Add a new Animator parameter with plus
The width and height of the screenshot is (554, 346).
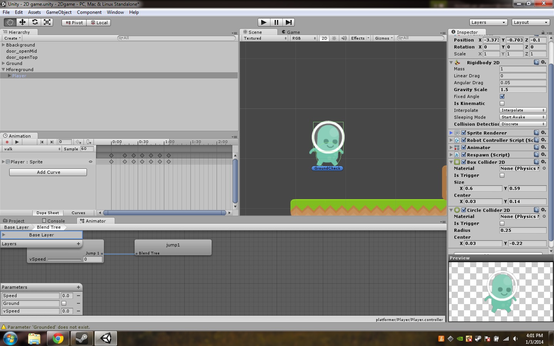(x=78, y=287)
